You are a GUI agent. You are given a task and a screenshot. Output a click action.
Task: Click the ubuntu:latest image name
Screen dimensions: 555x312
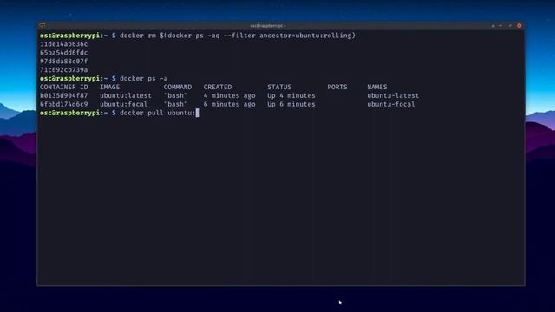[x=126, y=95]
